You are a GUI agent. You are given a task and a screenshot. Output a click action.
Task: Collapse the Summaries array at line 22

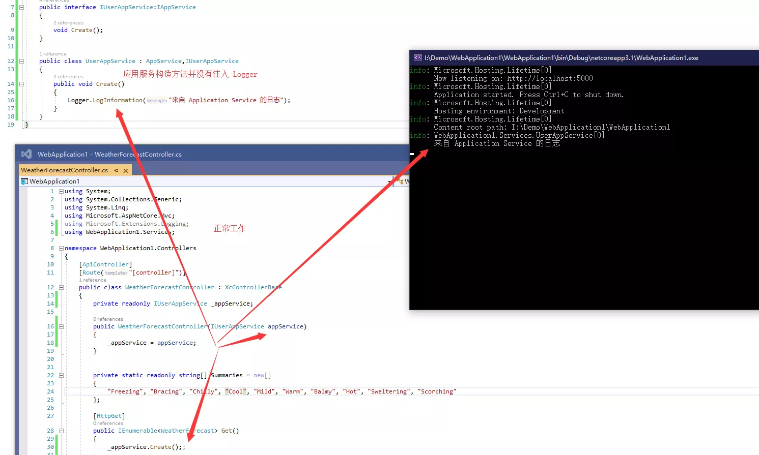coord(61,376)
